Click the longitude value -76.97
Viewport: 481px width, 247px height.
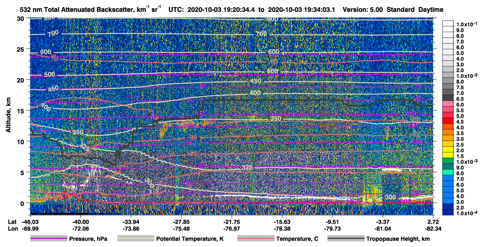232,229
